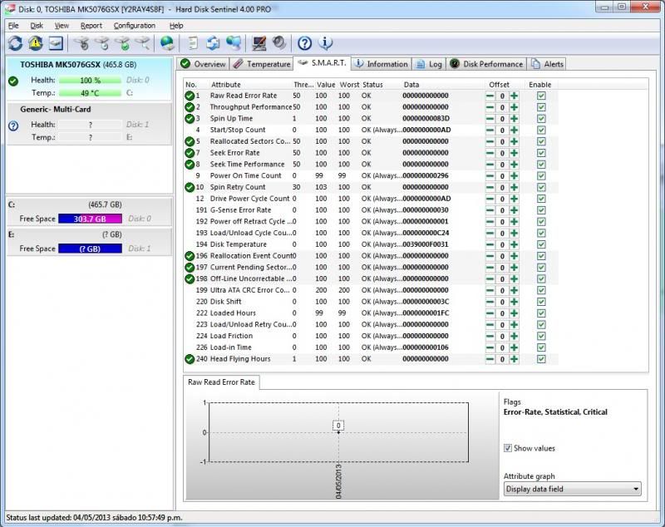Switch to the Alerts tab
The width and height of the screenshot is (665, 527).
(x=548, y=64)
